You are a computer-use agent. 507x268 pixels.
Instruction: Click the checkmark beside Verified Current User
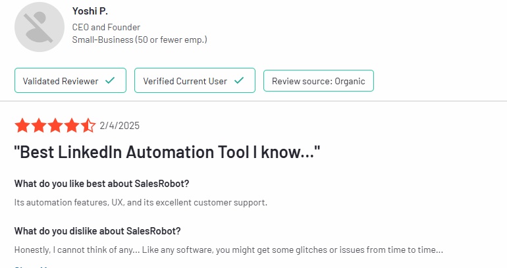pos(239,80)
